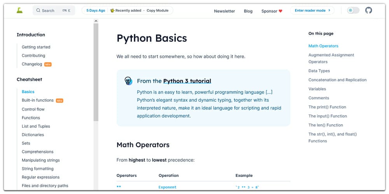Image resolution: width=389 pixels, height=194 pixels.
Task: Click the ** operator cell
Action: point(119,187)
